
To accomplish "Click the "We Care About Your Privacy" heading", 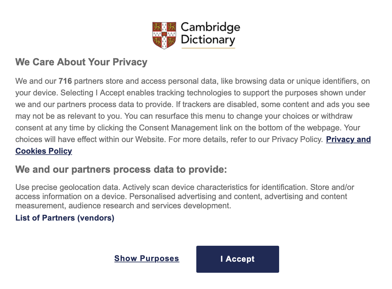I will pyautogui.click(x=81, y=62).
